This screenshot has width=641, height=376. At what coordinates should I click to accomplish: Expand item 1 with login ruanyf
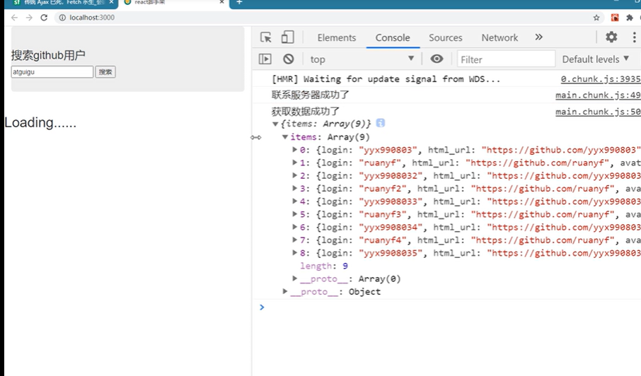294,163
